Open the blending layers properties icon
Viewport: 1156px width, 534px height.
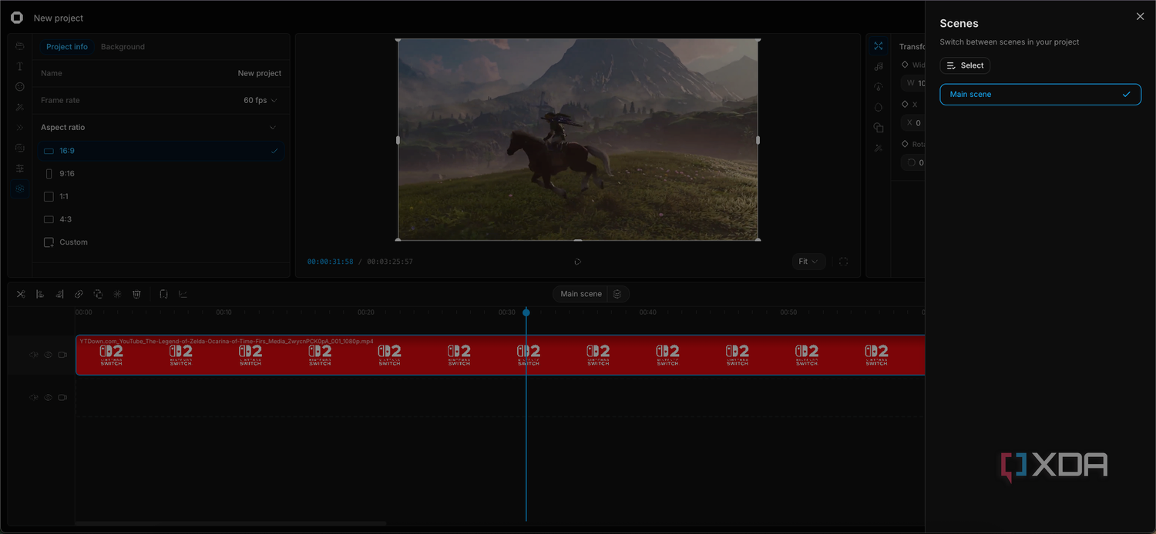click(879, 128)
